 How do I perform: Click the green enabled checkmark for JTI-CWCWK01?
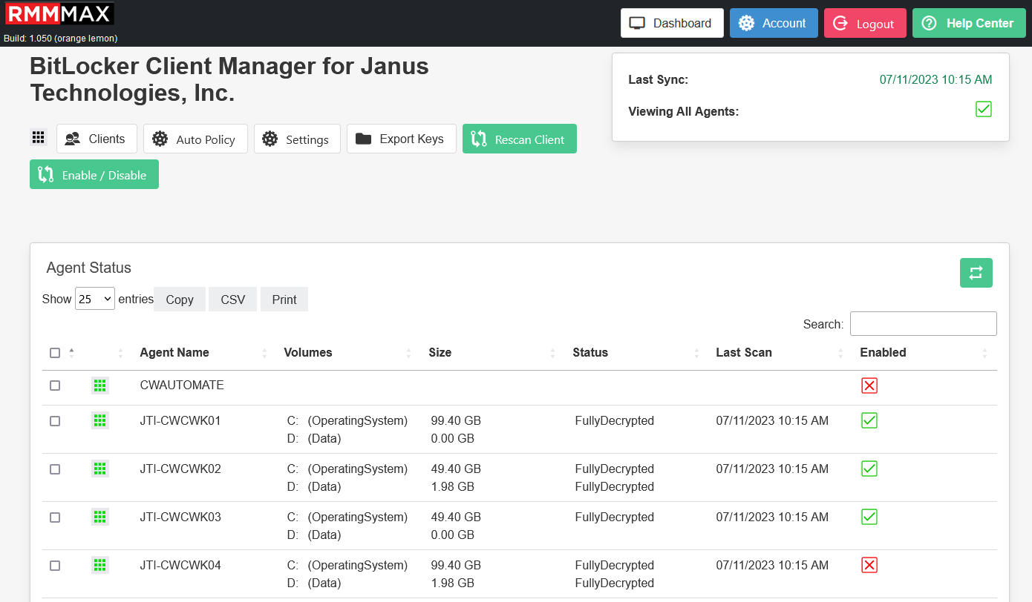(869, 421)
